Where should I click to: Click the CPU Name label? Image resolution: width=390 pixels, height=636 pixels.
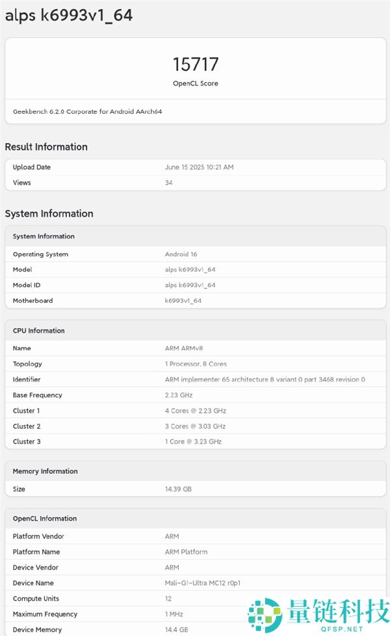22,348
